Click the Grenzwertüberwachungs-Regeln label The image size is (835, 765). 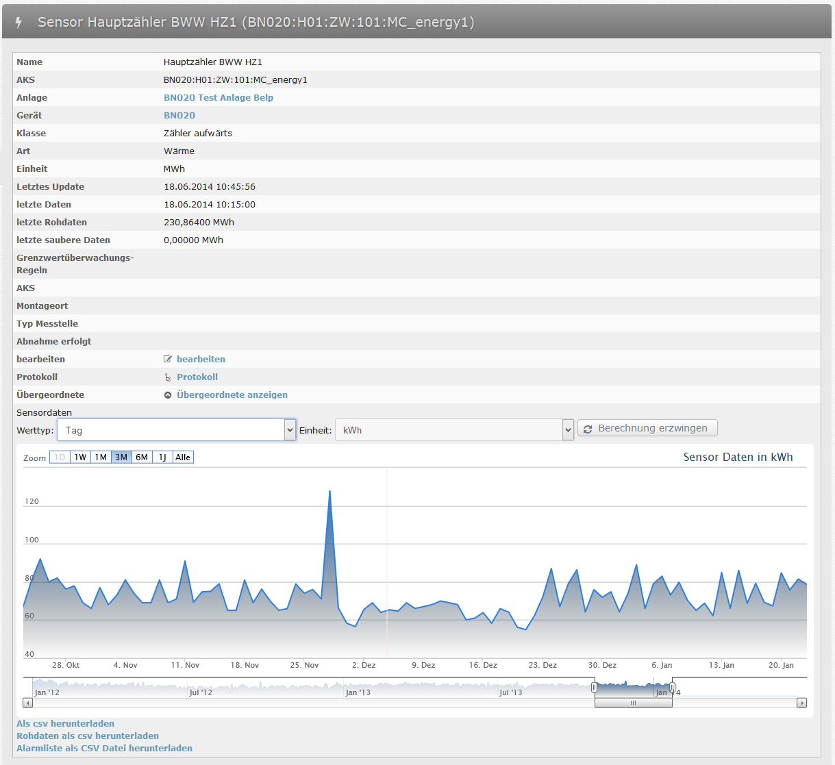click(x=75, y=264)
